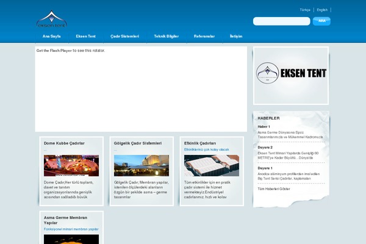
Task: Open the Gölgelik Çadır Sistemleri heading
Action: coord(138,143)
